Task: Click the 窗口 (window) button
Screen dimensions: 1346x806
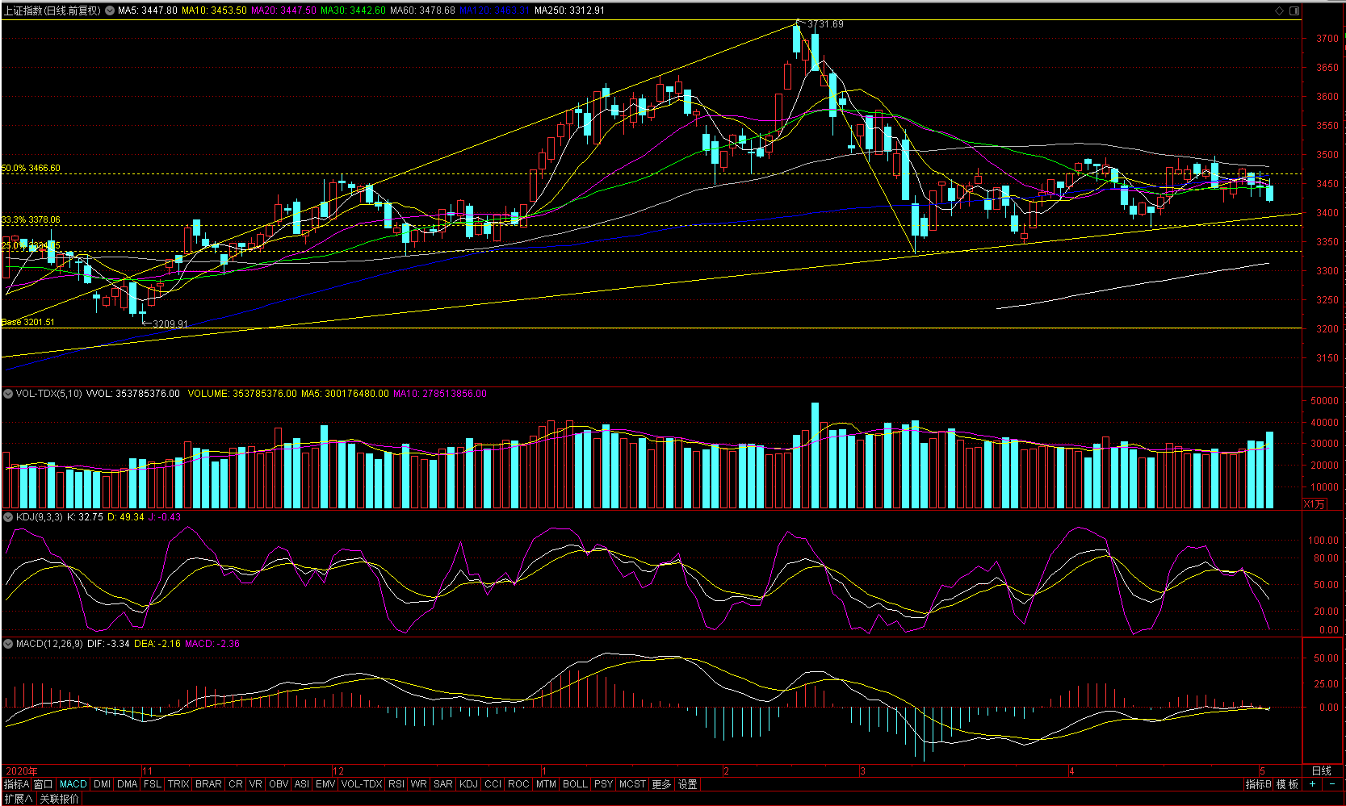Action: (43, 784)
